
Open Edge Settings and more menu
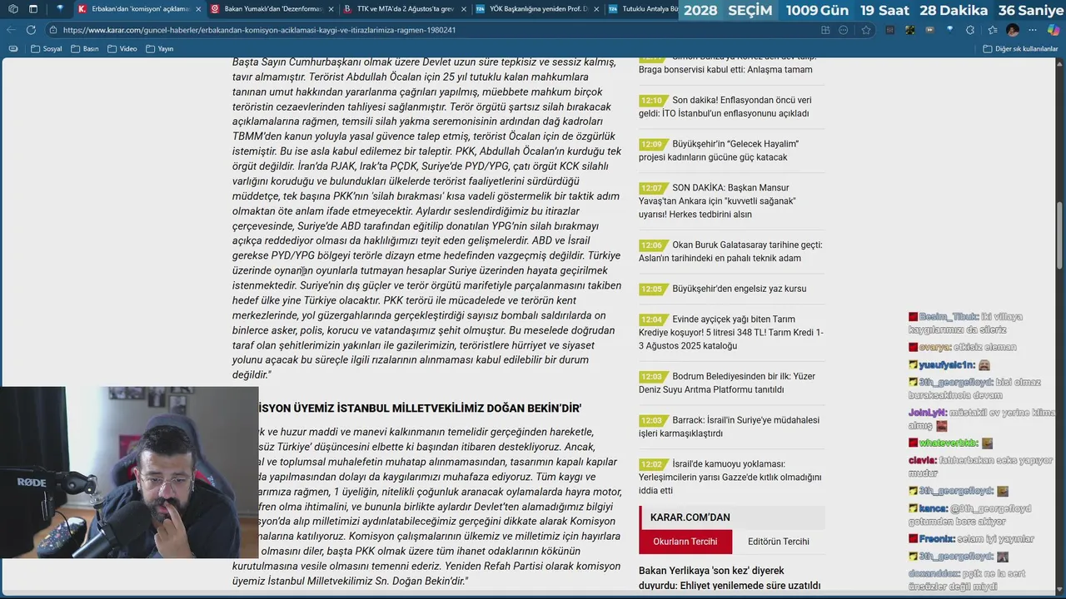point(1034,30)
